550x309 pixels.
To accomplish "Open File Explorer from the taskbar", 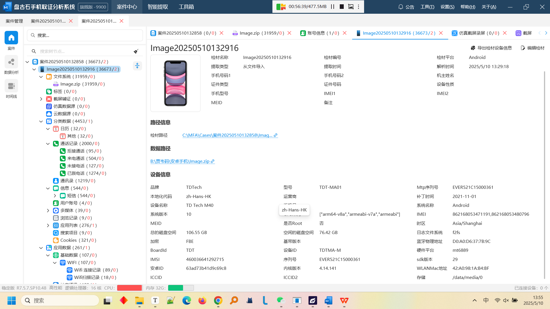I will click(139, 300).
